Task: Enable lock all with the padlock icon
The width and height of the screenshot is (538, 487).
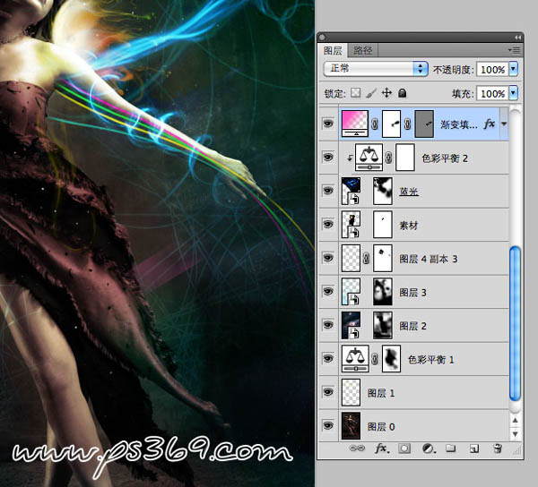Action: pos(403,93)
